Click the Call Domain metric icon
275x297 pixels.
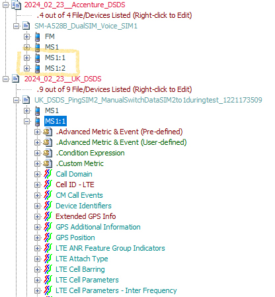coord(48,174)
